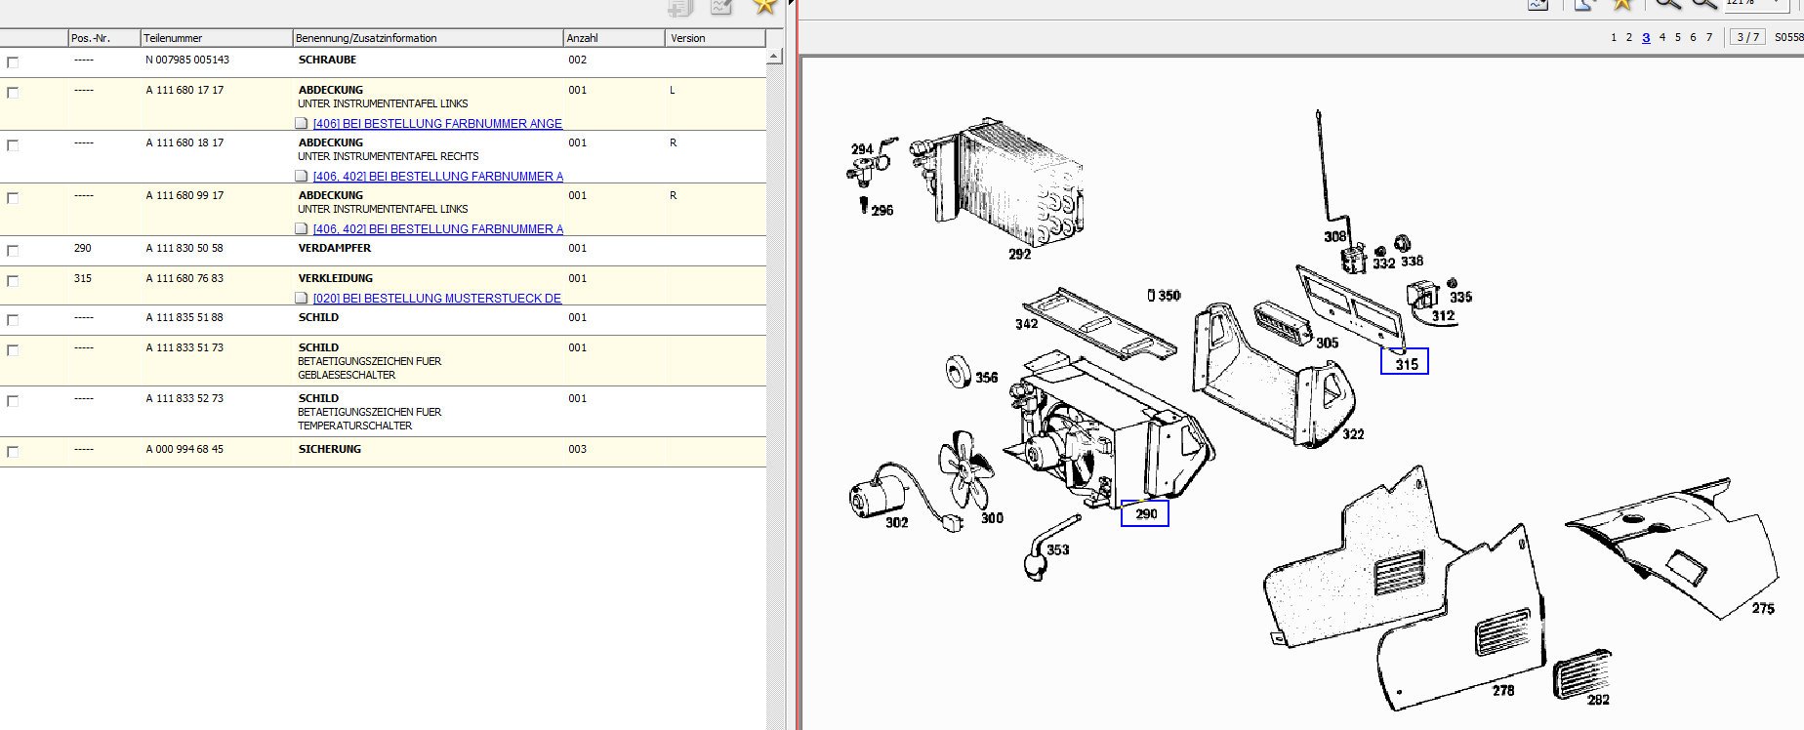Open the [020] BEI BESTELLUNG MUSTERSTUECK link
Image resolution: width=1804 pixels, height=730 pixels.
pyautogui.click(x=437, y=299)
